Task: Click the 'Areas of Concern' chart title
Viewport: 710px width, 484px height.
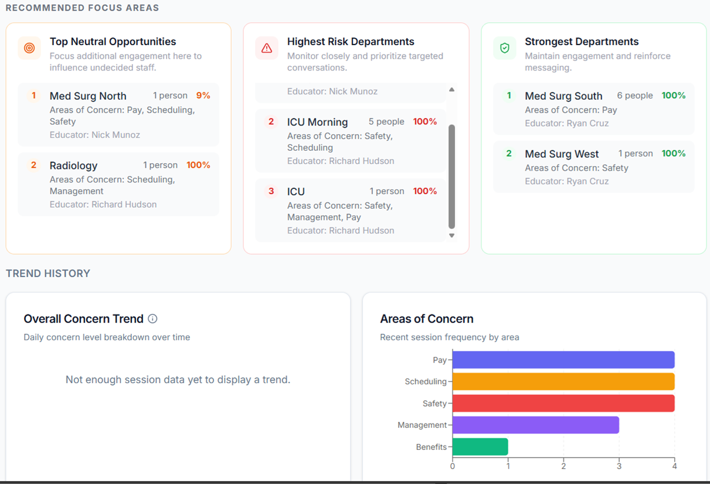Action: [x=427, y=319]
